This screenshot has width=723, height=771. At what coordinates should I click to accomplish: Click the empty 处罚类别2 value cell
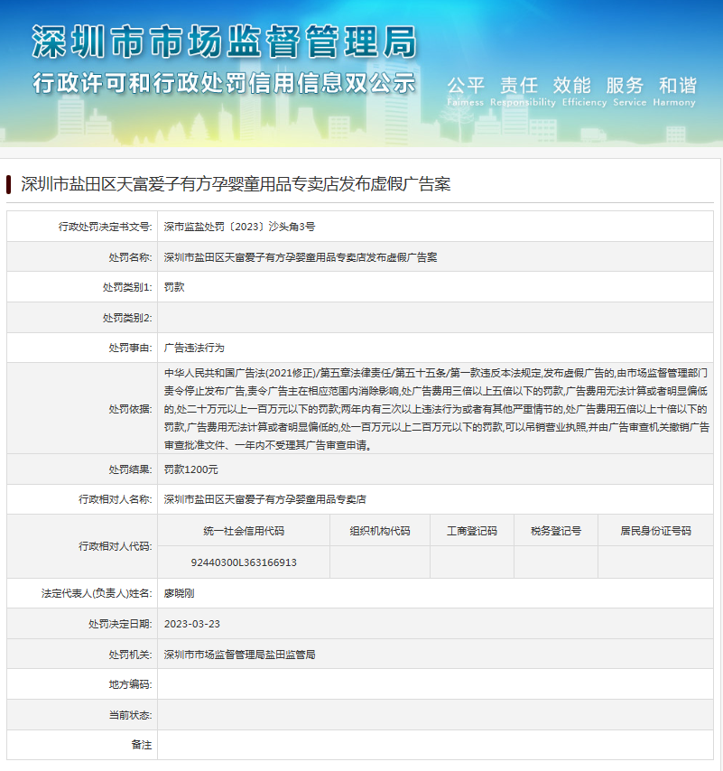[435, 318]
